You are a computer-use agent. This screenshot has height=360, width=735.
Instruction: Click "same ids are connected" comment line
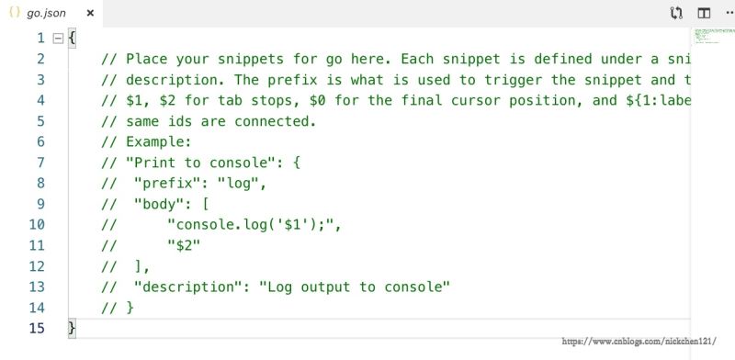click(209, 121)
